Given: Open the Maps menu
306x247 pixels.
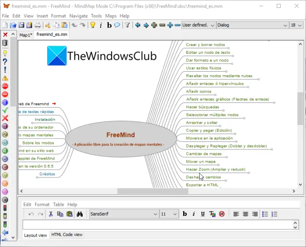Looking at the screenshot, I should pyautogui.click(x=111, y=16).
